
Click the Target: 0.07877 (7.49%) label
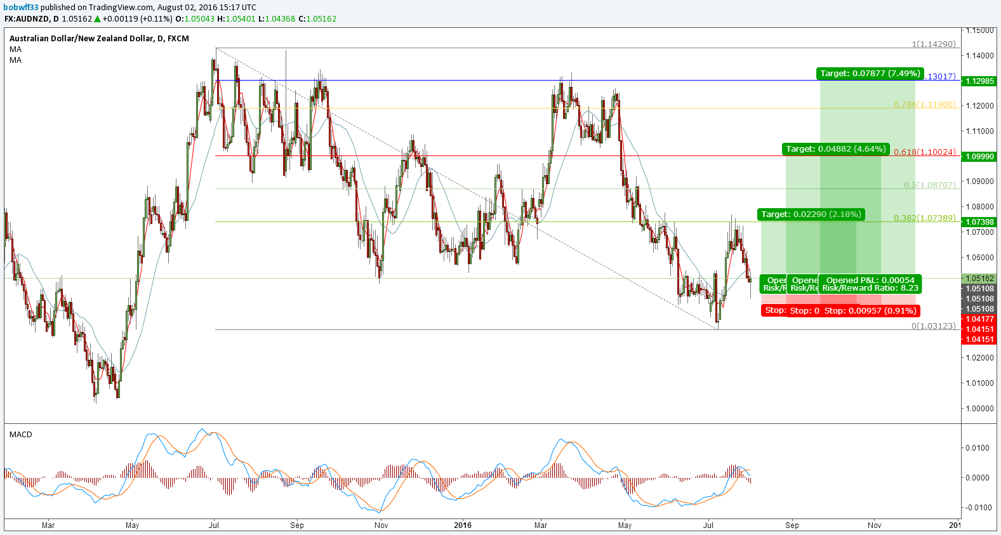coord(870,74)
